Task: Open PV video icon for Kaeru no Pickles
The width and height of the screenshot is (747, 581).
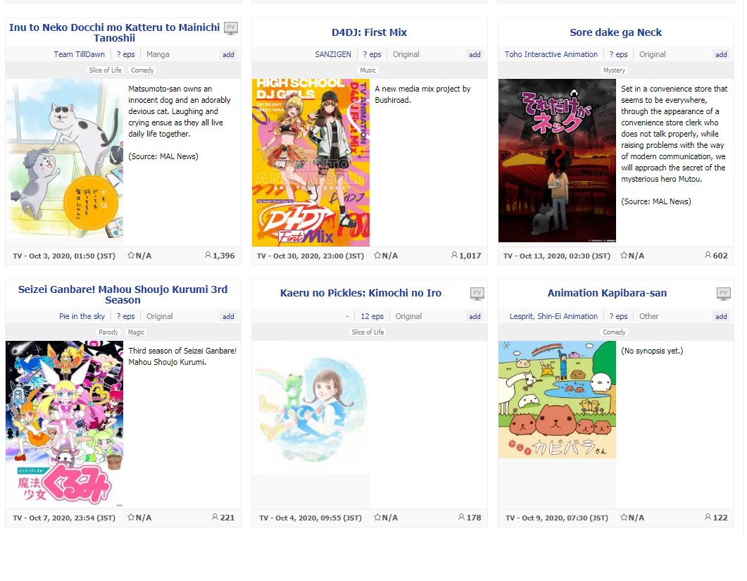Action: pyautogui.click(x=477, y=294)
